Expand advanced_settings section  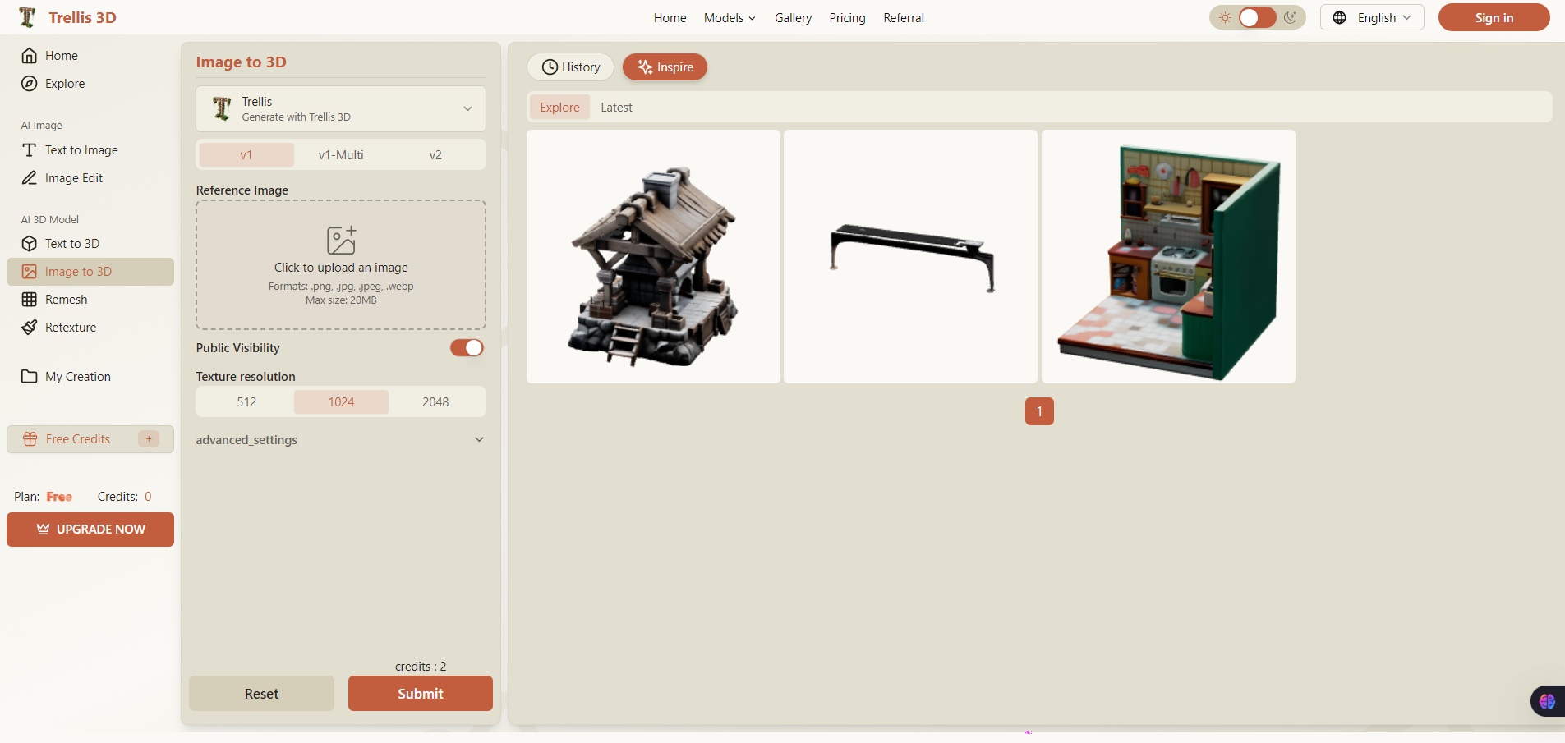(x=340, y=440)
